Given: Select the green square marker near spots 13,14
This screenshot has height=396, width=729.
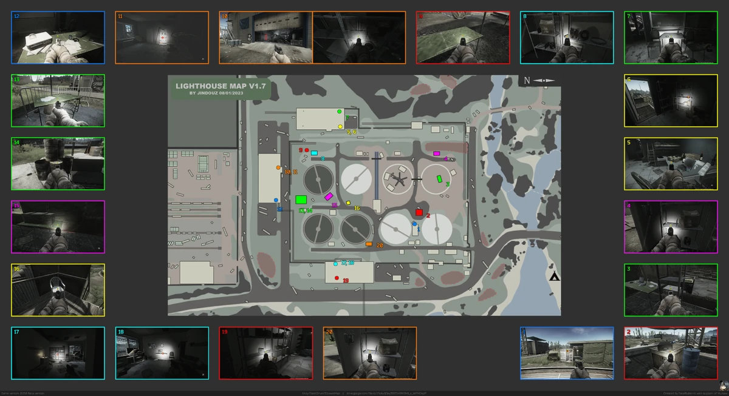Looking at the screenshot, I should click(x=301, y=198).
